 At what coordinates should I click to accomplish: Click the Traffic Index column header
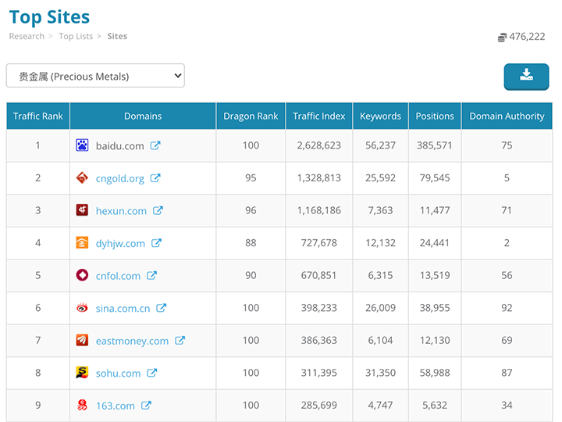(319, 116)
